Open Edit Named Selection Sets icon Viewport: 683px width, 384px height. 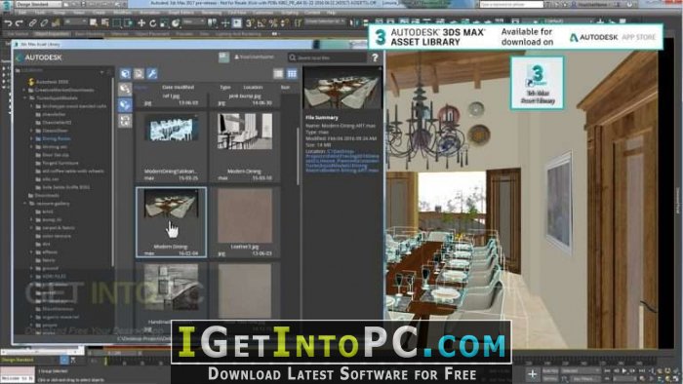(297, 23)
